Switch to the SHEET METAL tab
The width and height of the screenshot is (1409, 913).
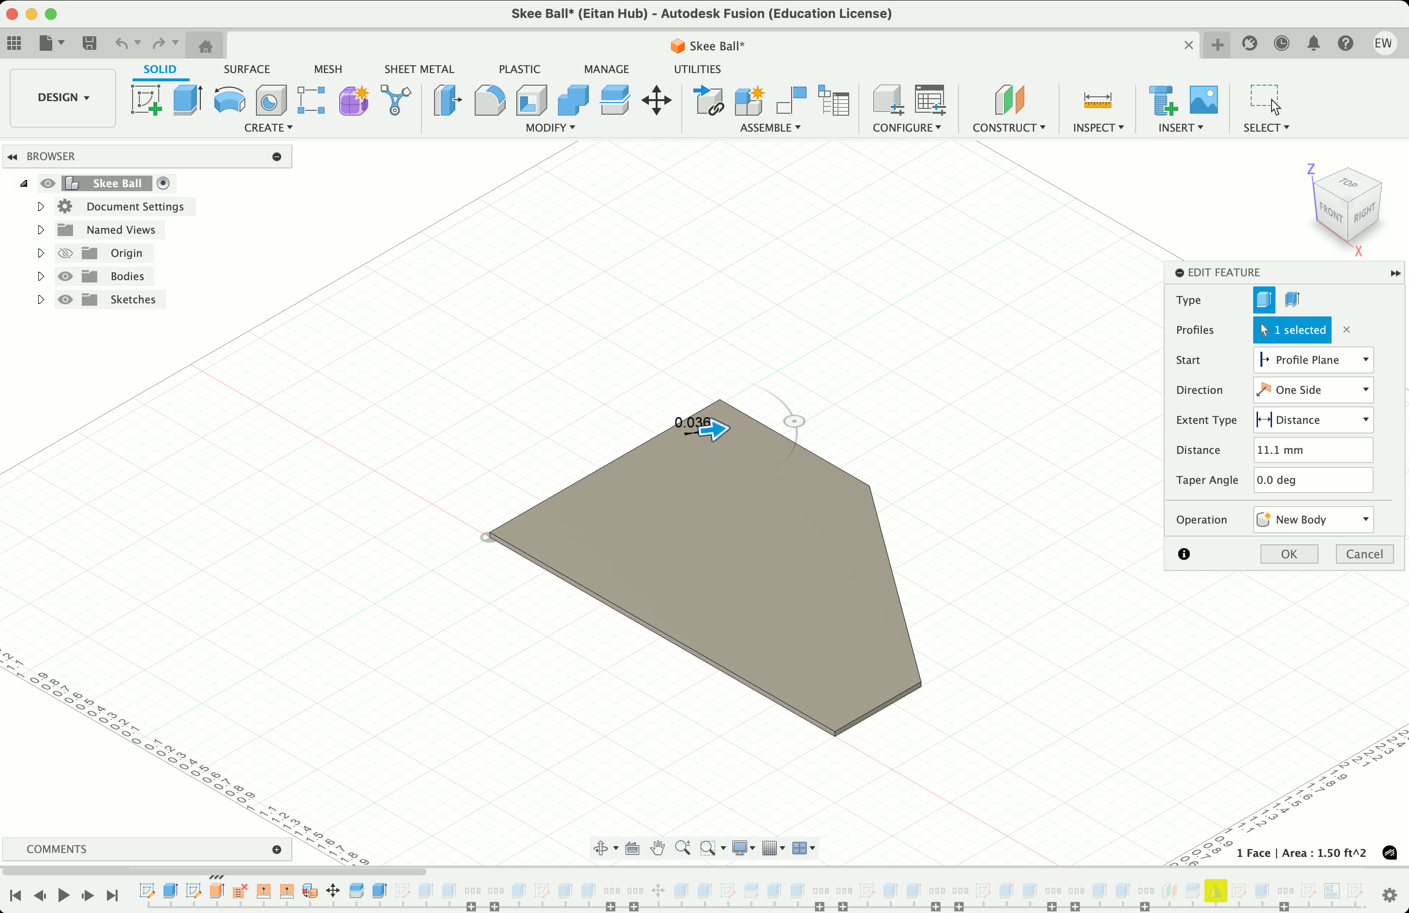point(419,69)
